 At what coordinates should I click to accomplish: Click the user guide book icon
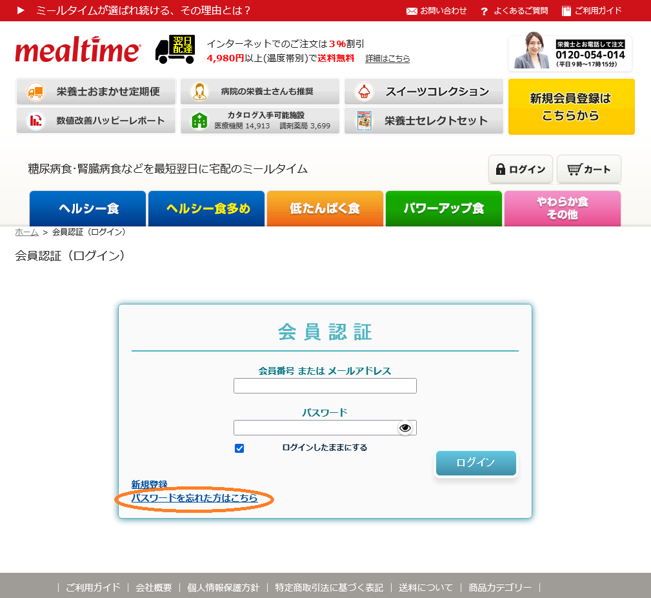pyautogui.click(x=566, y=11)
